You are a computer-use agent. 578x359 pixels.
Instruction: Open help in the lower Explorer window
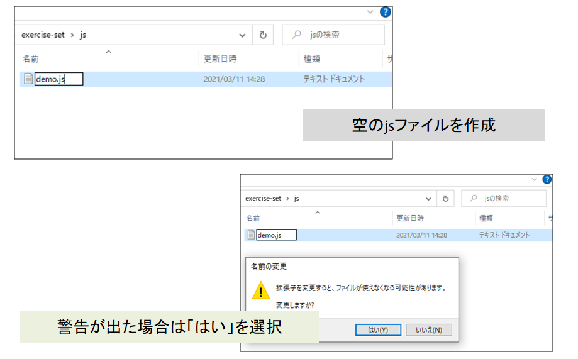pyautogui.click(x=547, y=180)
